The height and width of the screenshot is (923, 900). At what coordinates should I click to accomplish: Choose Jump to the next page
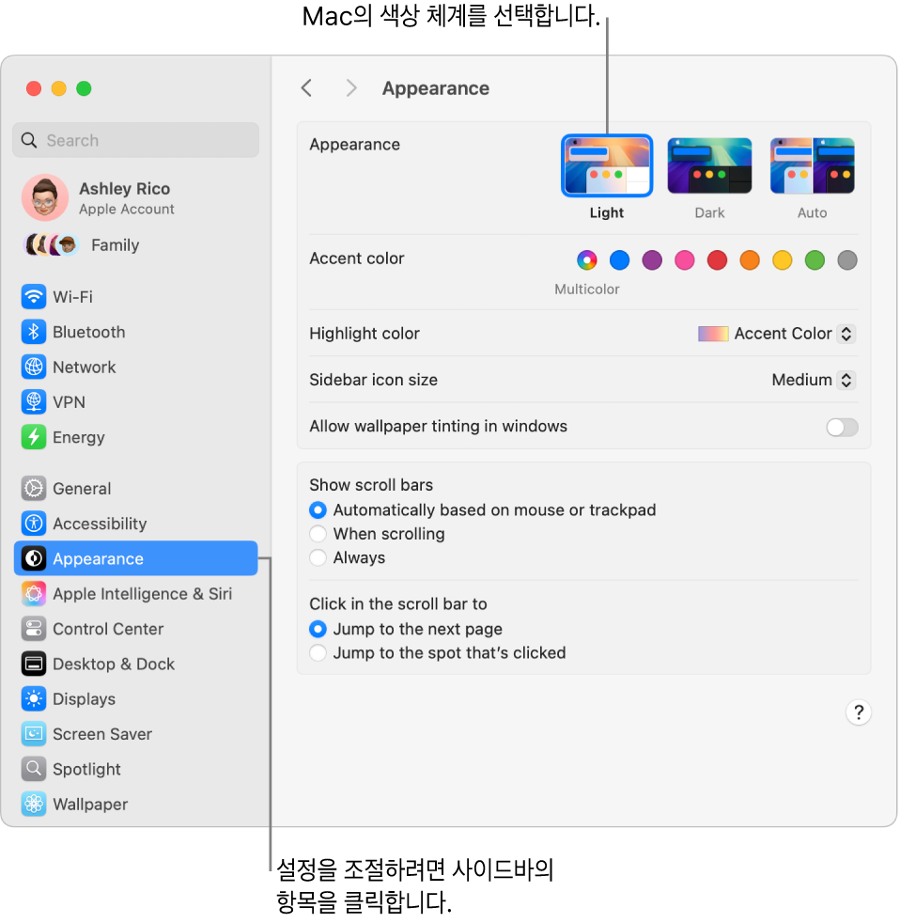(318, 629)
